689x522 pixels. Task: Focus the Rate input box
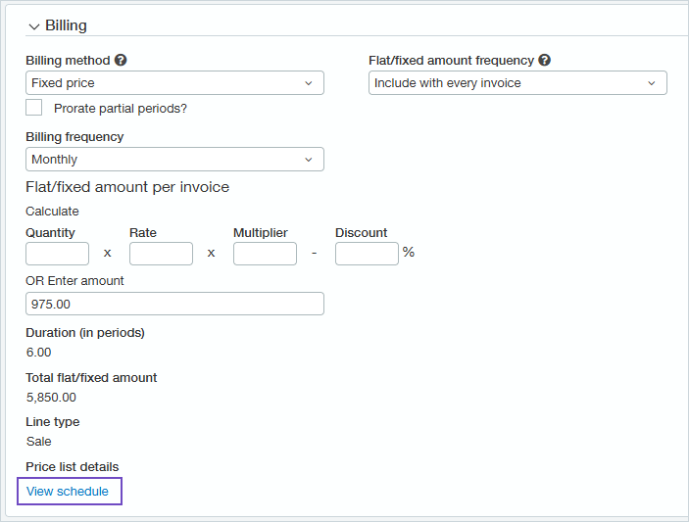click(161, 254)
